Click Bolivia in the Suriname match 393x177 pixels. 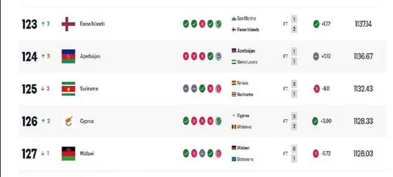[242, 83]
